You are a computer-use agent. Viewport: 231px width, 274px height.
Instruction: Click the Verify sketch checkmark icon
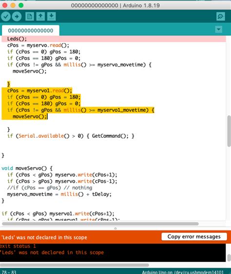(x=6, y=17)
